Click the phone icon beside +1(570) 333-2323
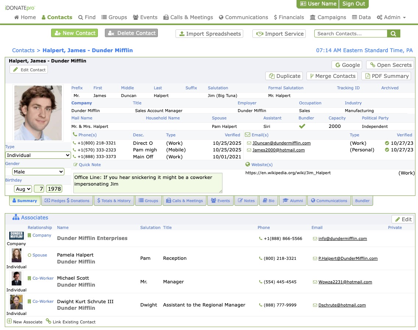This screenshot has width=418, height=330. pyautogui.click(x=74, y=150)
